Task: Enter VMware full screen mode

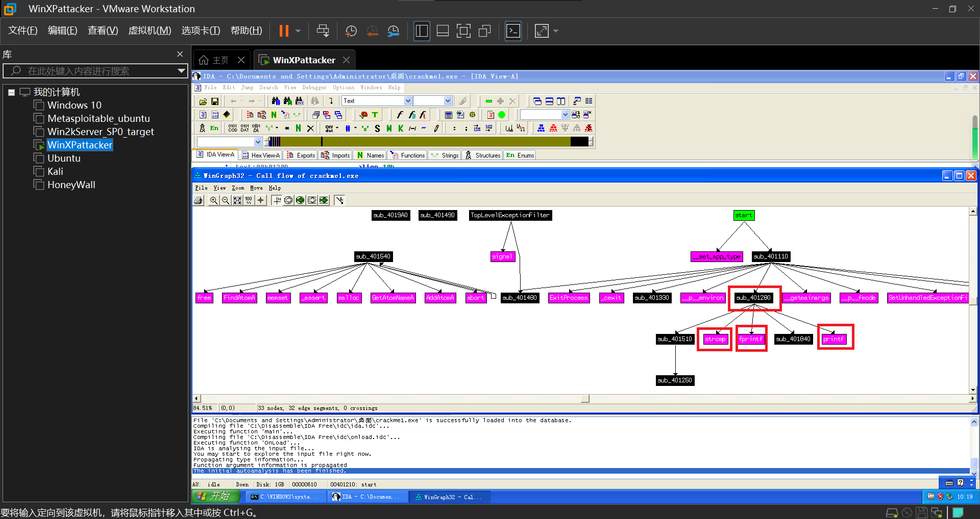Action: point(463,31)
